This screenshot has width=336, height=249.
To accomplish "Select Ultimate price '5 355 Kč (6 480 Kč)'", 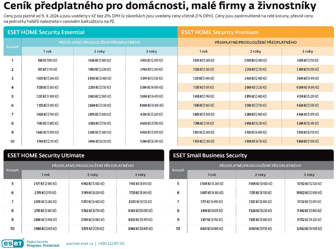I will pos(93,202).
